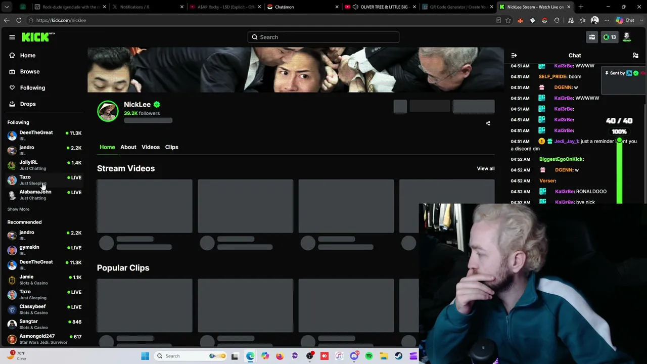The image size is (647, 364).
Task: Open gymskin in the Recommended list
Action: click(x=44, y=250)
